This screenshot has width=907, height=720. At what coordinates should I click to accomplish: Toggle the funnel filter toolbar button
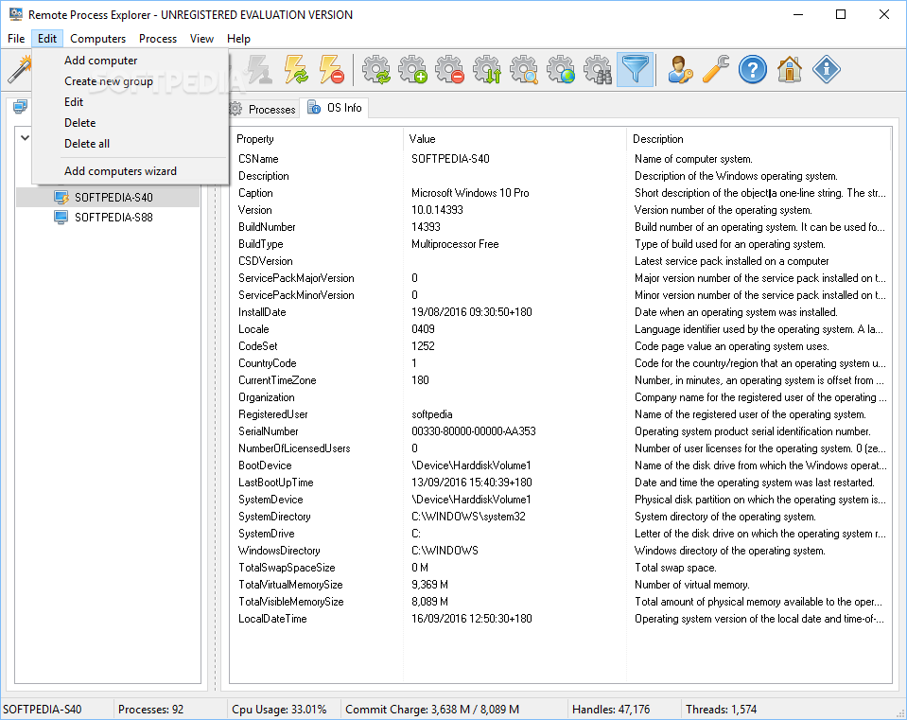[x=636, y=69]
